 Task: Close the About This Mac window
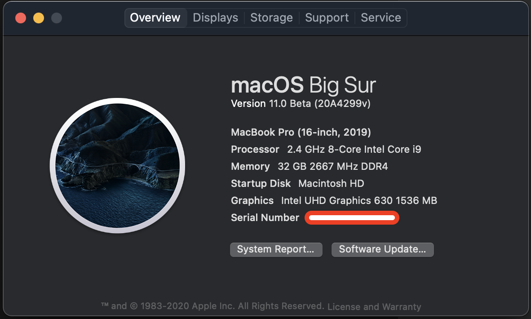21,18
